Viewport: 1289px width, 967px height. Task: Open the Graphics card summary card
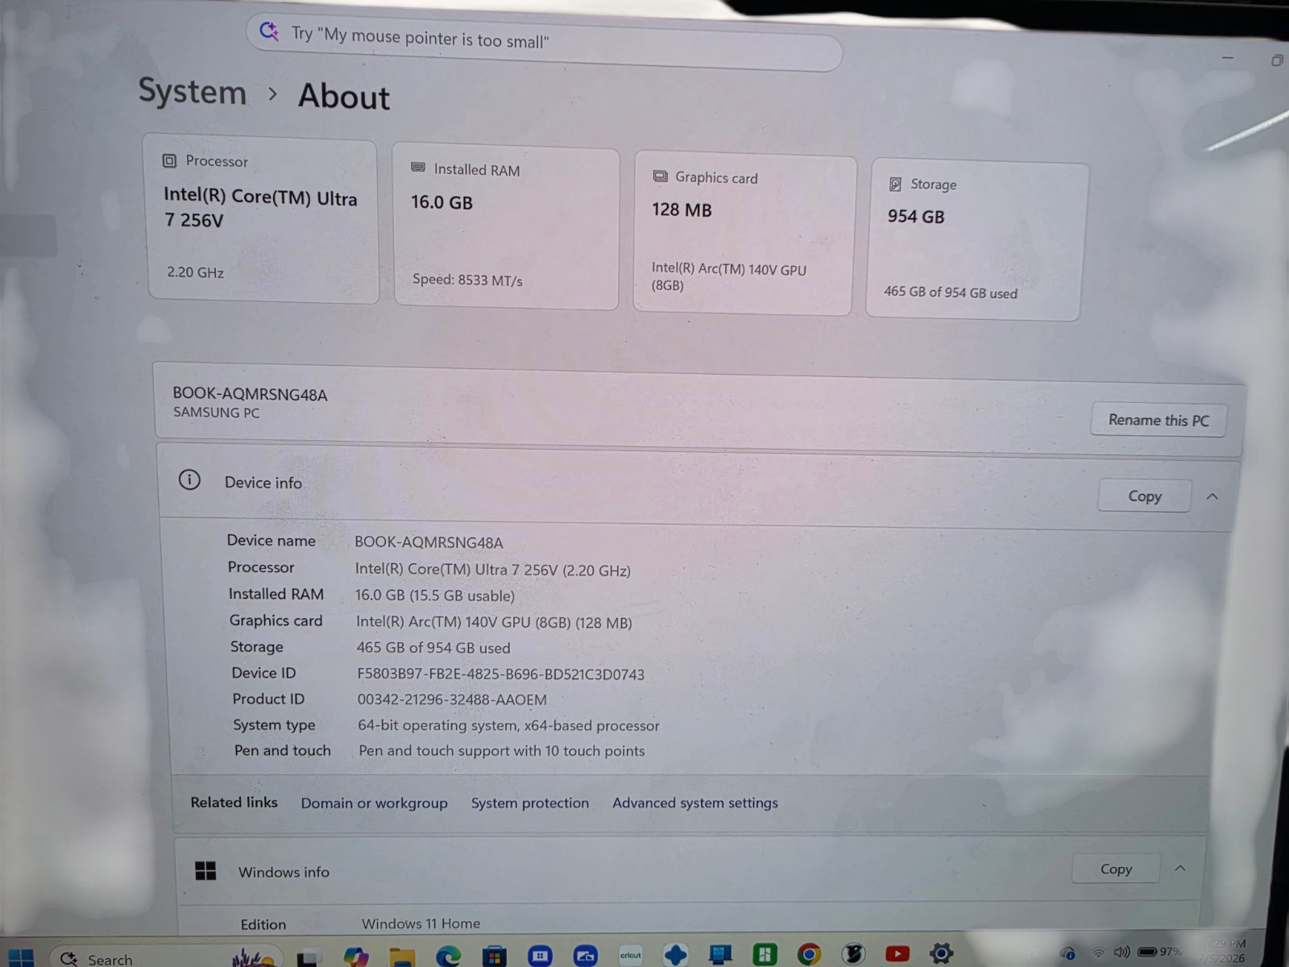744,234
